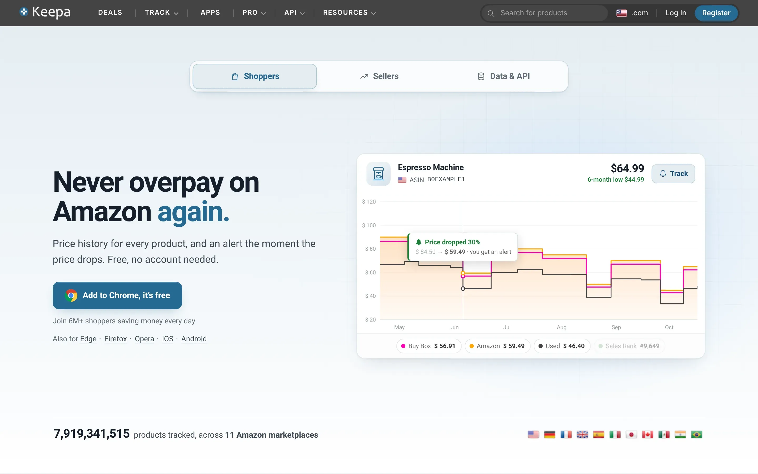Image resolution: width=758 pixels, height=474 pixels.
Task: Open the Opera extension link
Action: pyautogui.click(x=144, y=339)
